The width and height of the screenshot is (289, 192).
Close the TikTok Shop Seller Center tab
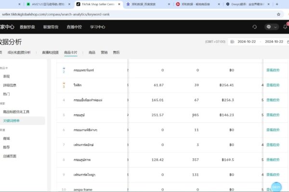(119, 4)
